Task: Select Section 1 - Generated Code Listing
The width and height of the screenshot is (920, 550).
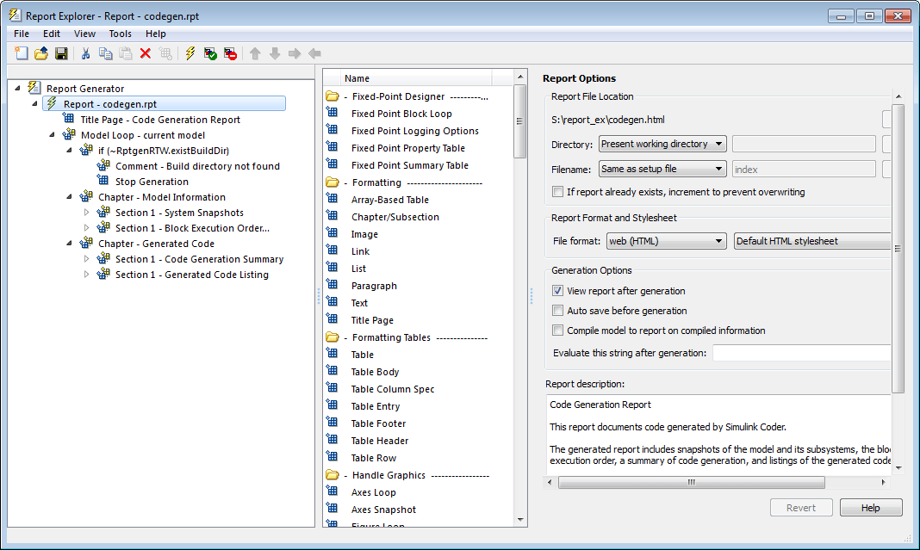Action: tap(192, 275)
